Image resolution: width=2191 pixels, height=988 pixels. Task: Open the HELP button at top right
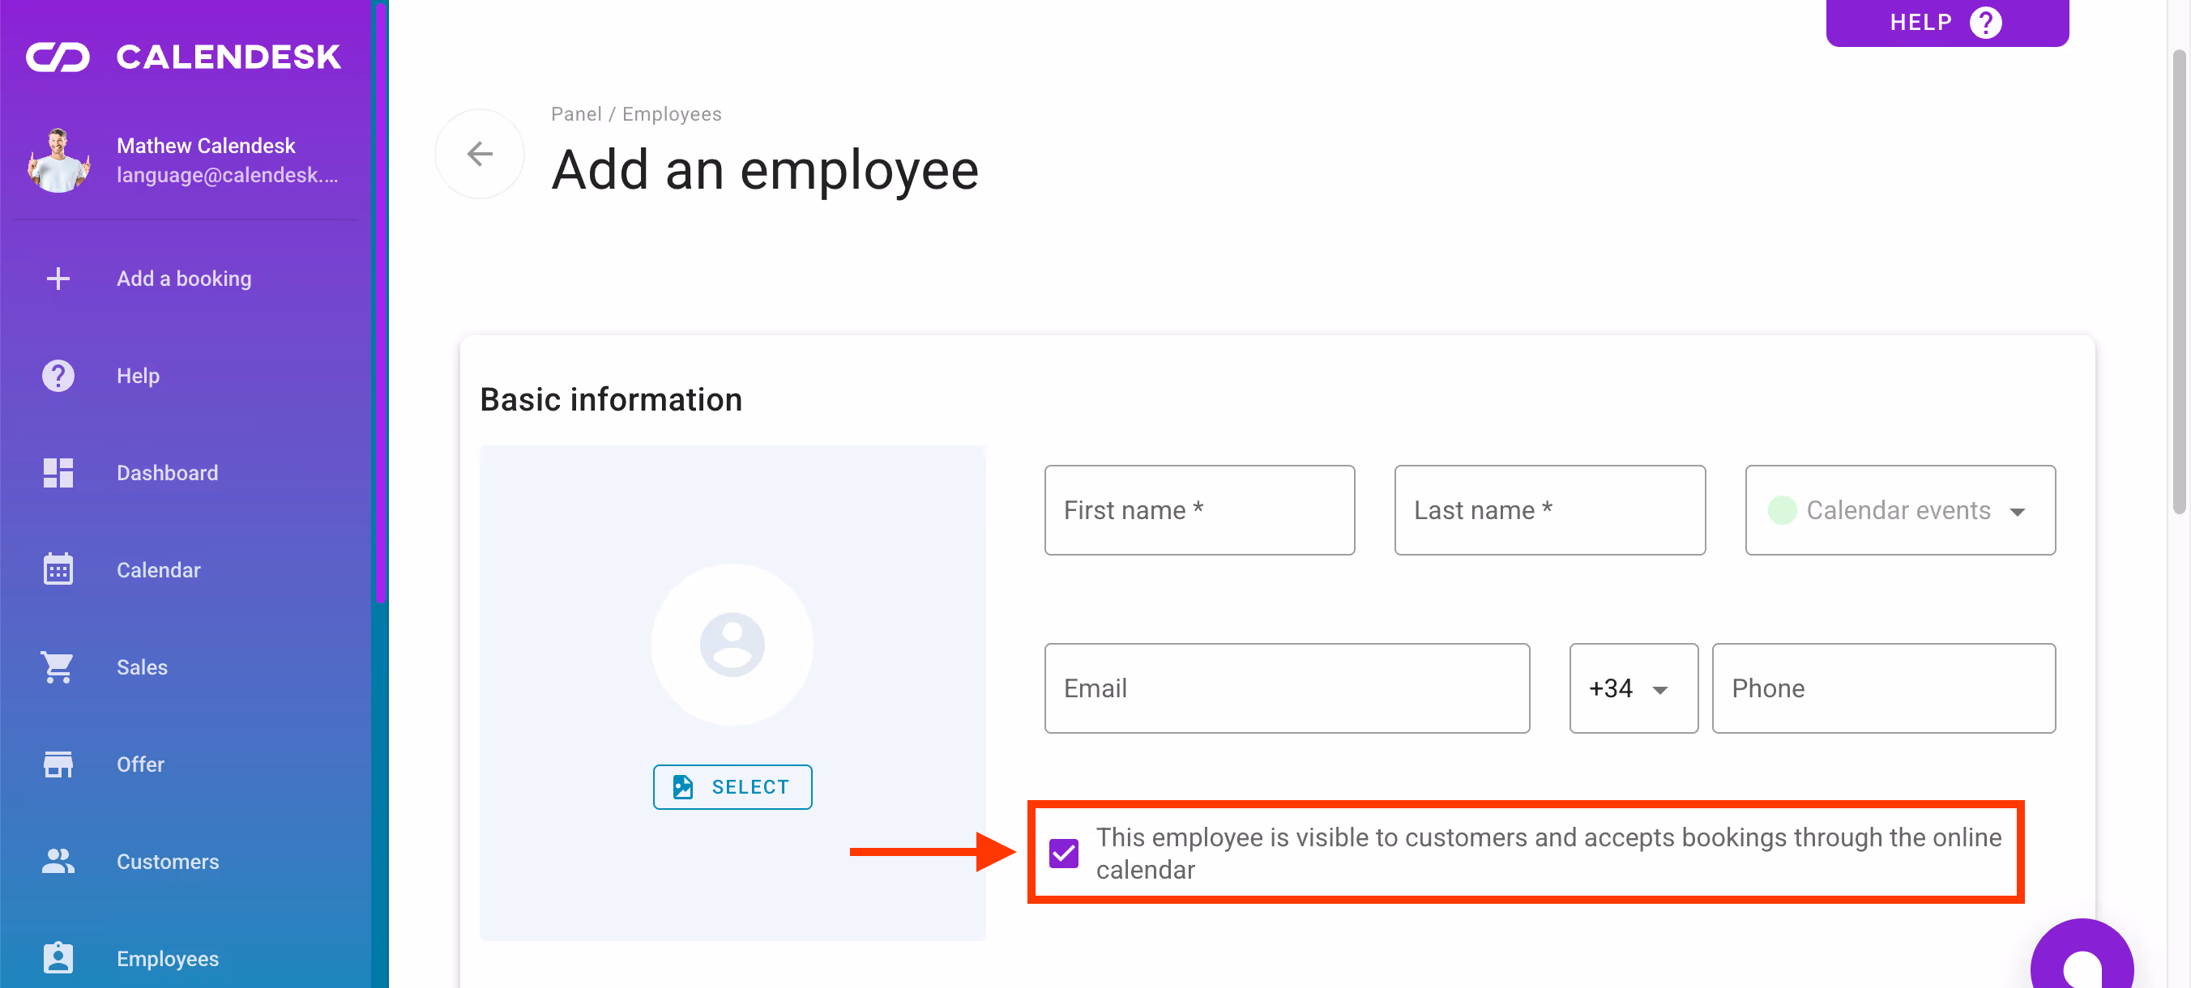[1947, 22]
